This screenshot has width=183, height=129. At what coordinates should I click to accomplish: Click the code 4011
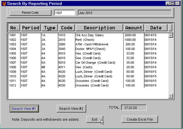(x=62, y=67)
